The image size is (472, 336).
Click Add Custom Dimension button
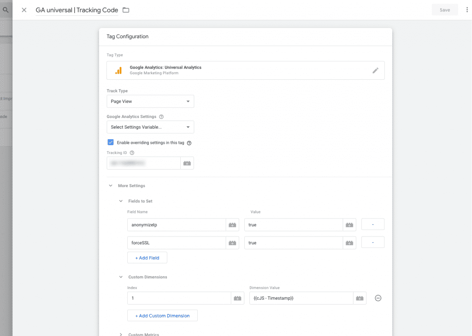162,316
